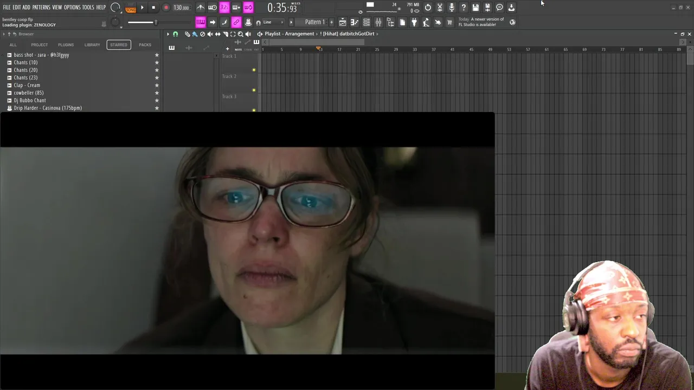Open the plugin picker plug icon

[x=414, y=22]
